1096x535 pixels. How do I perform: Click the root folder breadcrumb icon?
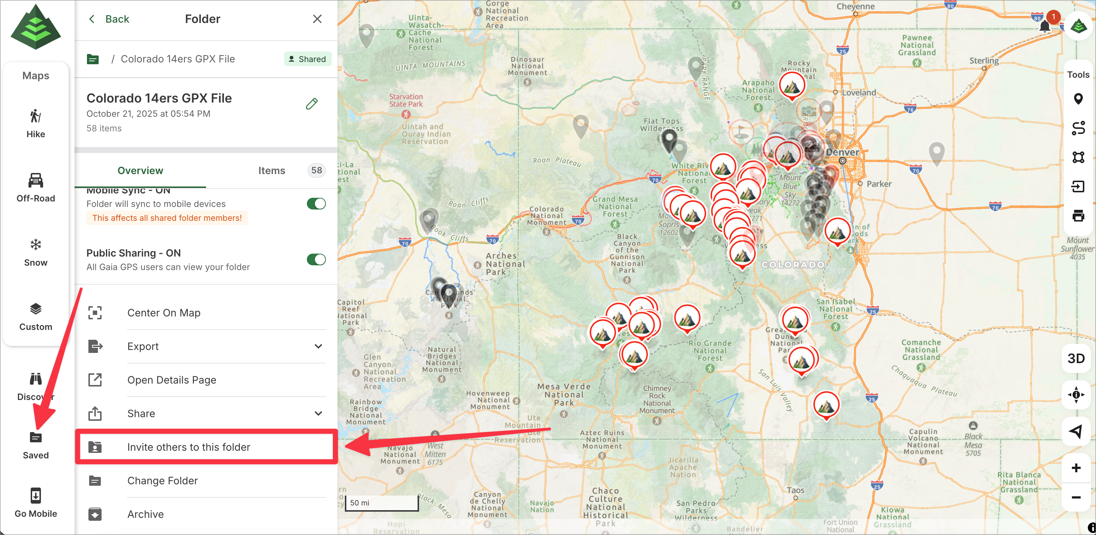coord(93,59)
